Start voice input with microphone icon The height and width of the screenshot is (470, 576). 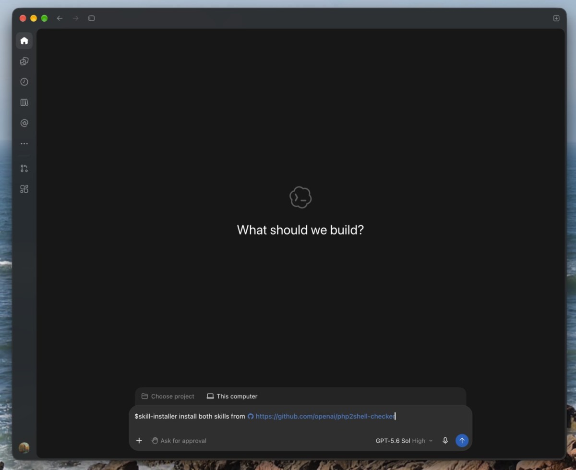coord(445,441)
